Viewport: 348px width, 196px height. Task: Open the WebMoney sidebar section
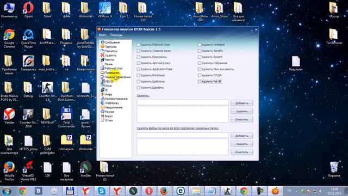point(110,103)
